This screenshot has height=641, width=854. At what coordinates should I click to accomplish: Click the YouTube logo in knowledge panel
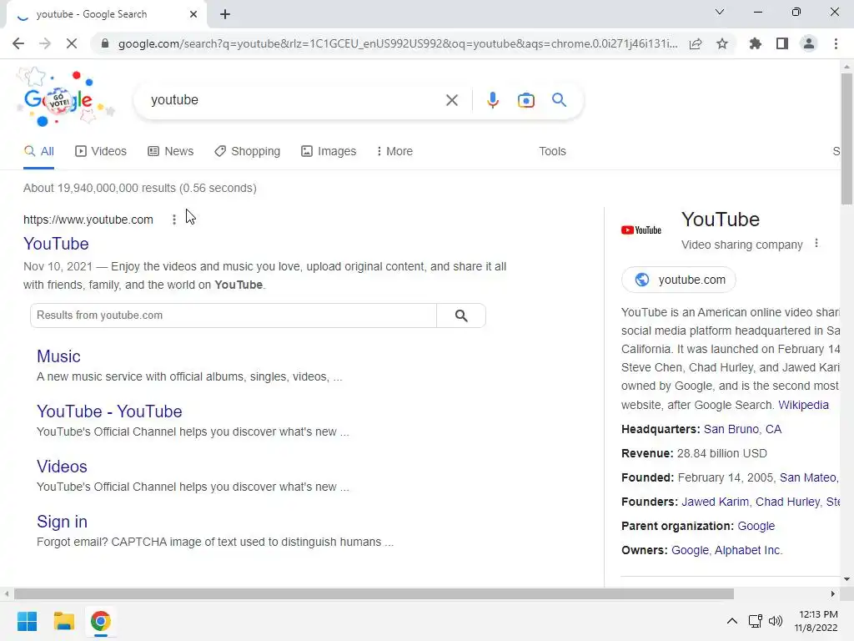coord(641,230)
